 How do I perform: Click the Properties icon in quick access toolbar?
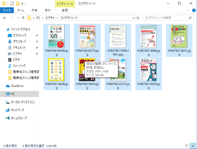click(x=12, y=4)
